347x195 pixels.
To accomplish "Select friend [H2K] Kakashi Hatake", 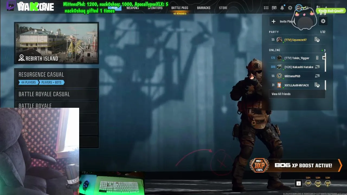I will (x=297, y=67).
